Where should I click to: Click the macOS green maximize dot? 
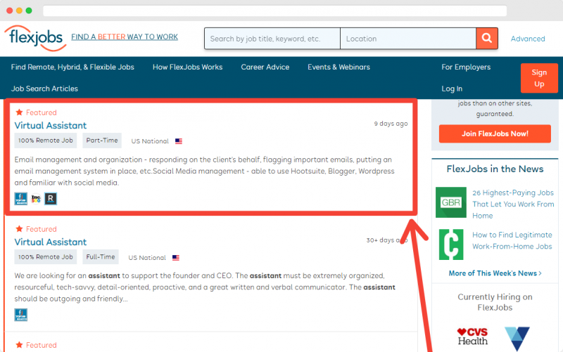[x=29, y=11]
